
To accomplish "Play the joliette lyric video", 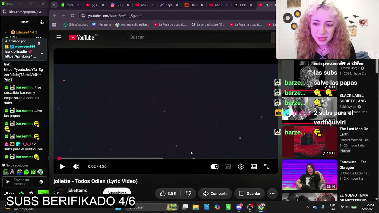I will tap(62, 167).
